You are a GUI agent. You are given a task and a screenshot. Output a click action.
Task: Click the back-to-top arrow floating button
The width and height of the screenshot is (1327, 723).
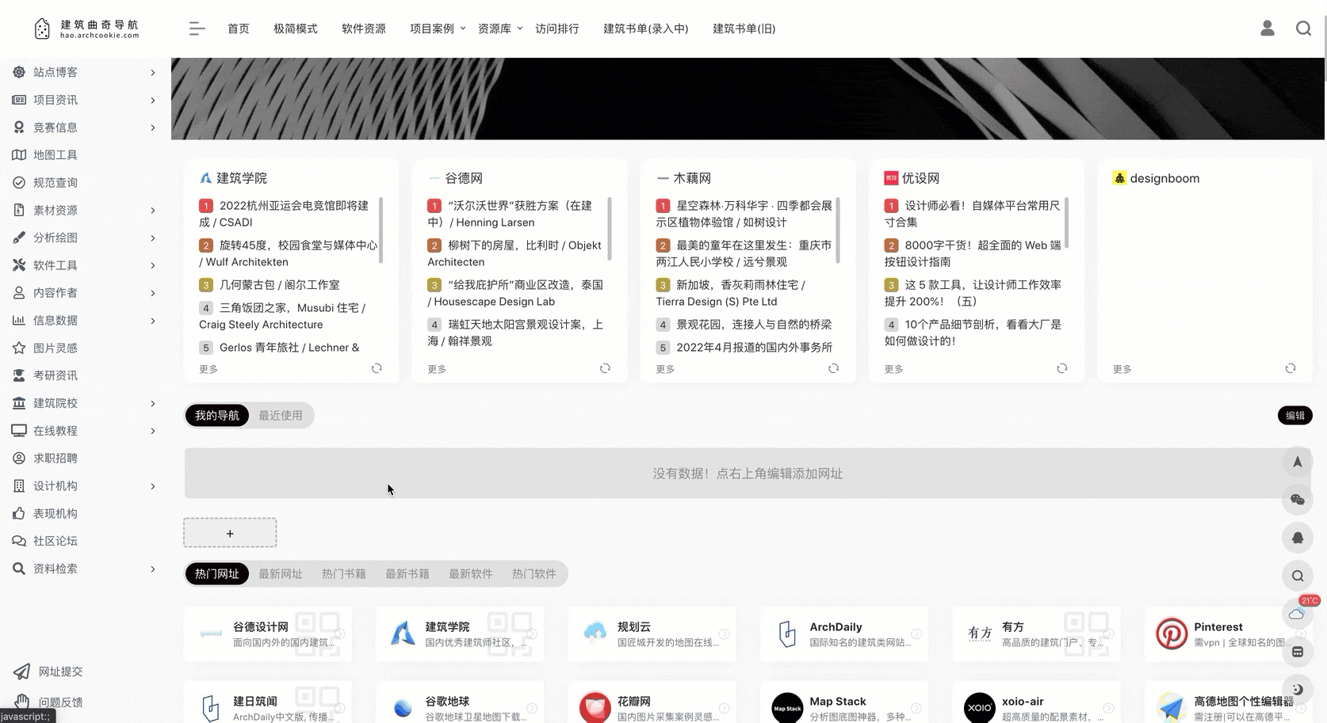point(1298,462)
